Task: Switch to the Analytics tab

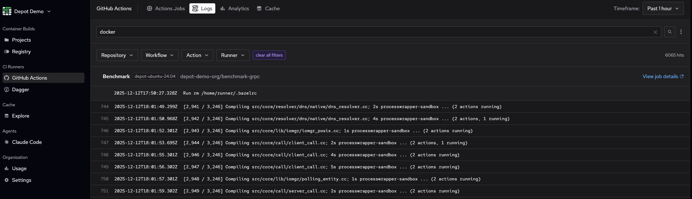Action: coord(235,8)
